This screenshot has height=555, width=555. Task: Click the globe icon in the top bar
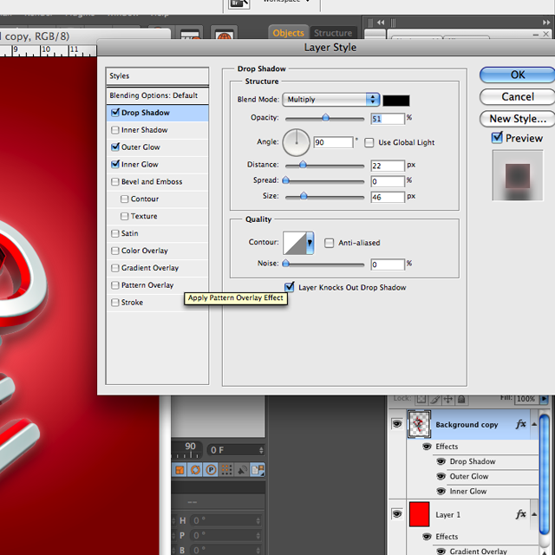pyautogui.click(x=224, y=36)
